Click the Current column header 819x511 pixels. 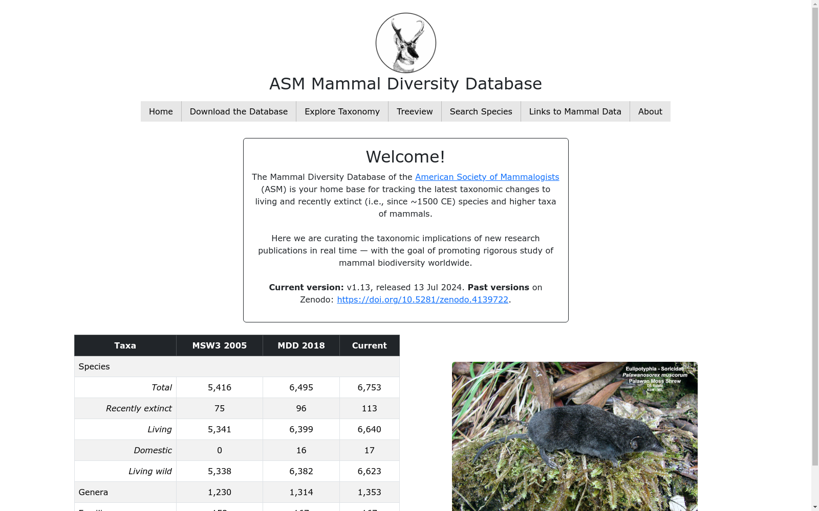(x=370, y=345)
